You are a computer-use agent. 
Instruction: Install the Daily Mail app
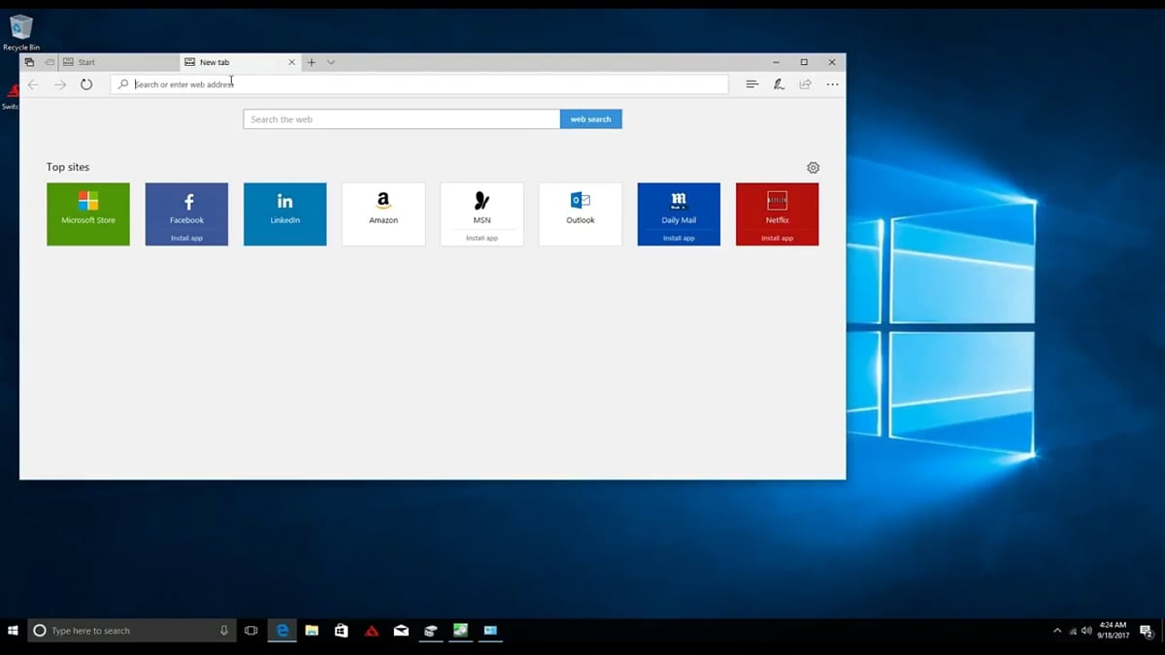tap(678, 237)
